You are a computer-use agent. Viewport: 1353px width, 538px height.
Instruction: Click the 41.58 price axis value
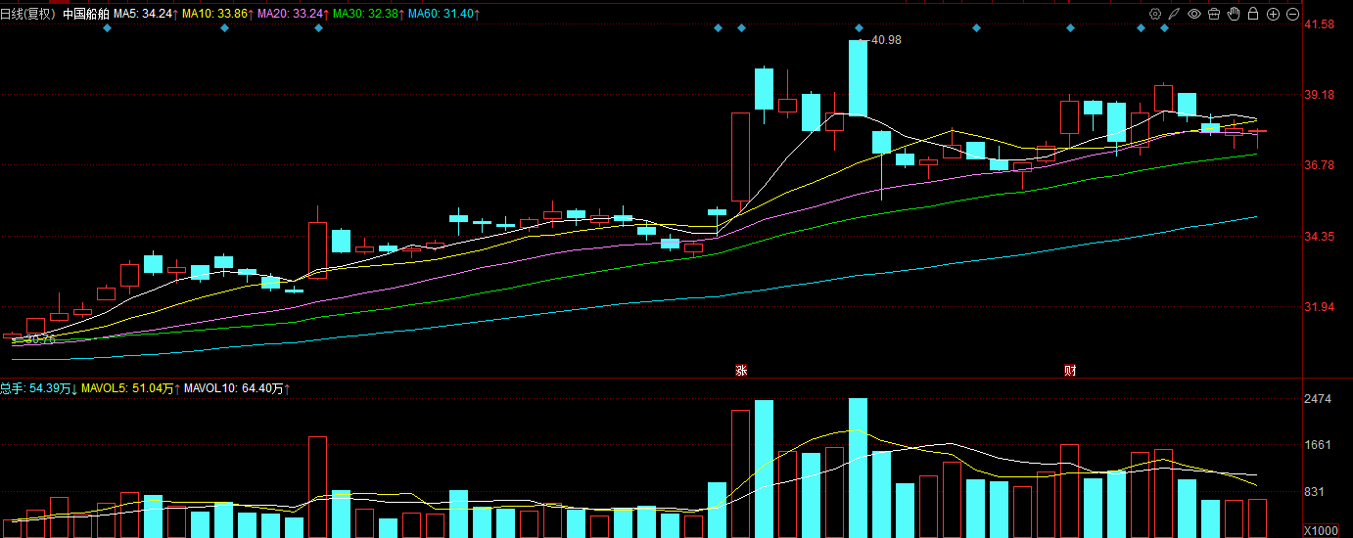(1320, 24)
